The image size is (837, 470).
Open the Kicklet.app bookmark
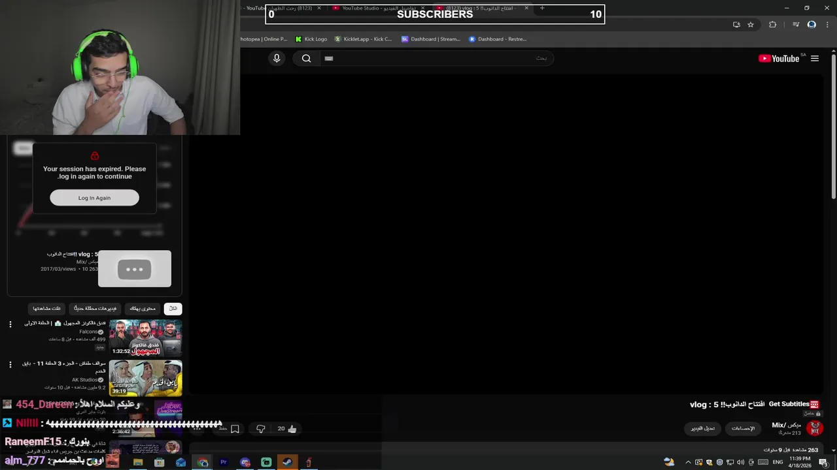point(363,39)
